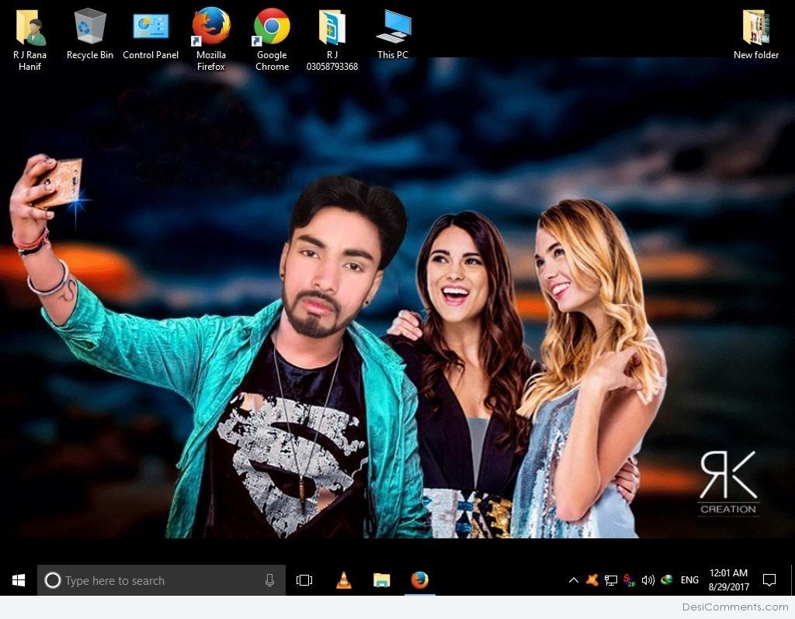The image size is (795, 619).
Task: Select the R J 03058793368 folder icon
Action: [332, 40]
